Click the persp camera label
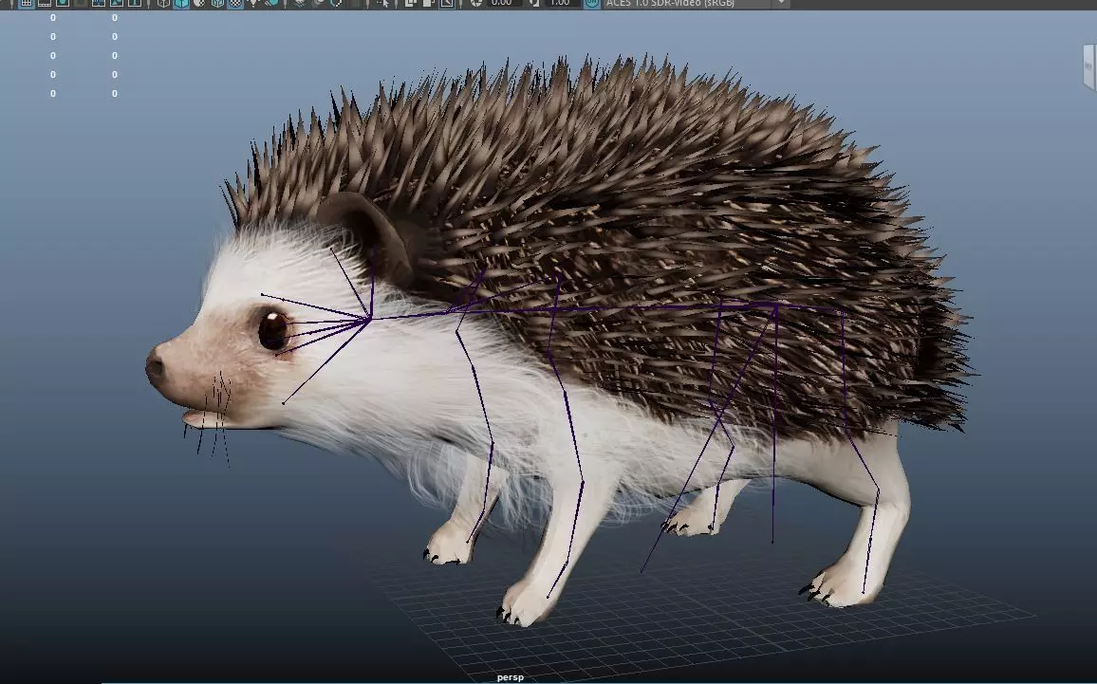Screen dimensions: 1097x684 (510, 677)
